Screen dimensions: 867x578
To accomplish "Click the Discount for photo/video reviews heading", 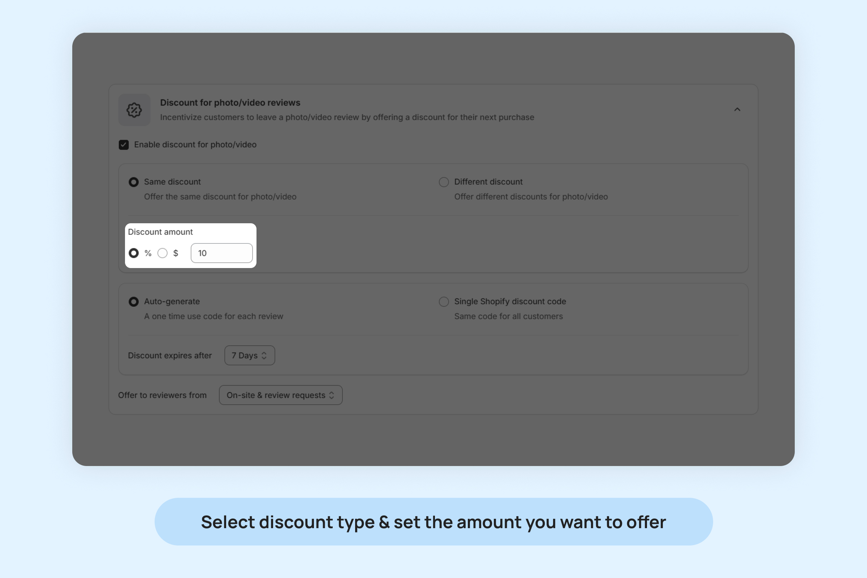I will 230,103.
